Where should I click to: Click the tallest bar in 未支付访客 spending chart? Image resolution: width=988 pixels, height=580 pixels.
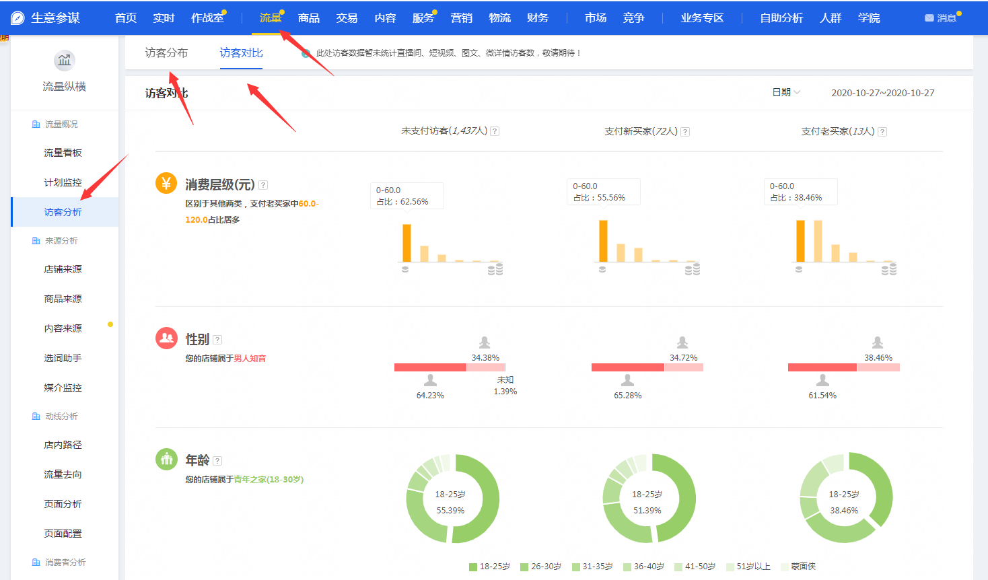407,243
